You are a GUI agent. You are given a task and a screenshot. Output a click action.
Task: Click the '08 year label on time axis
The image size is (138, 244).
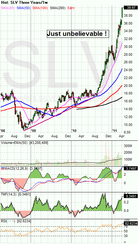(3, 130)
